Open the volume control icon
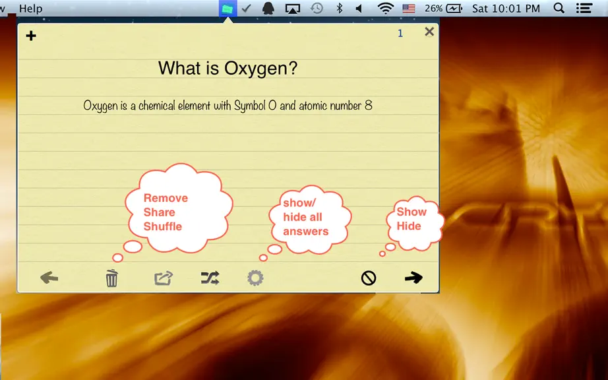 coord(359,9)
